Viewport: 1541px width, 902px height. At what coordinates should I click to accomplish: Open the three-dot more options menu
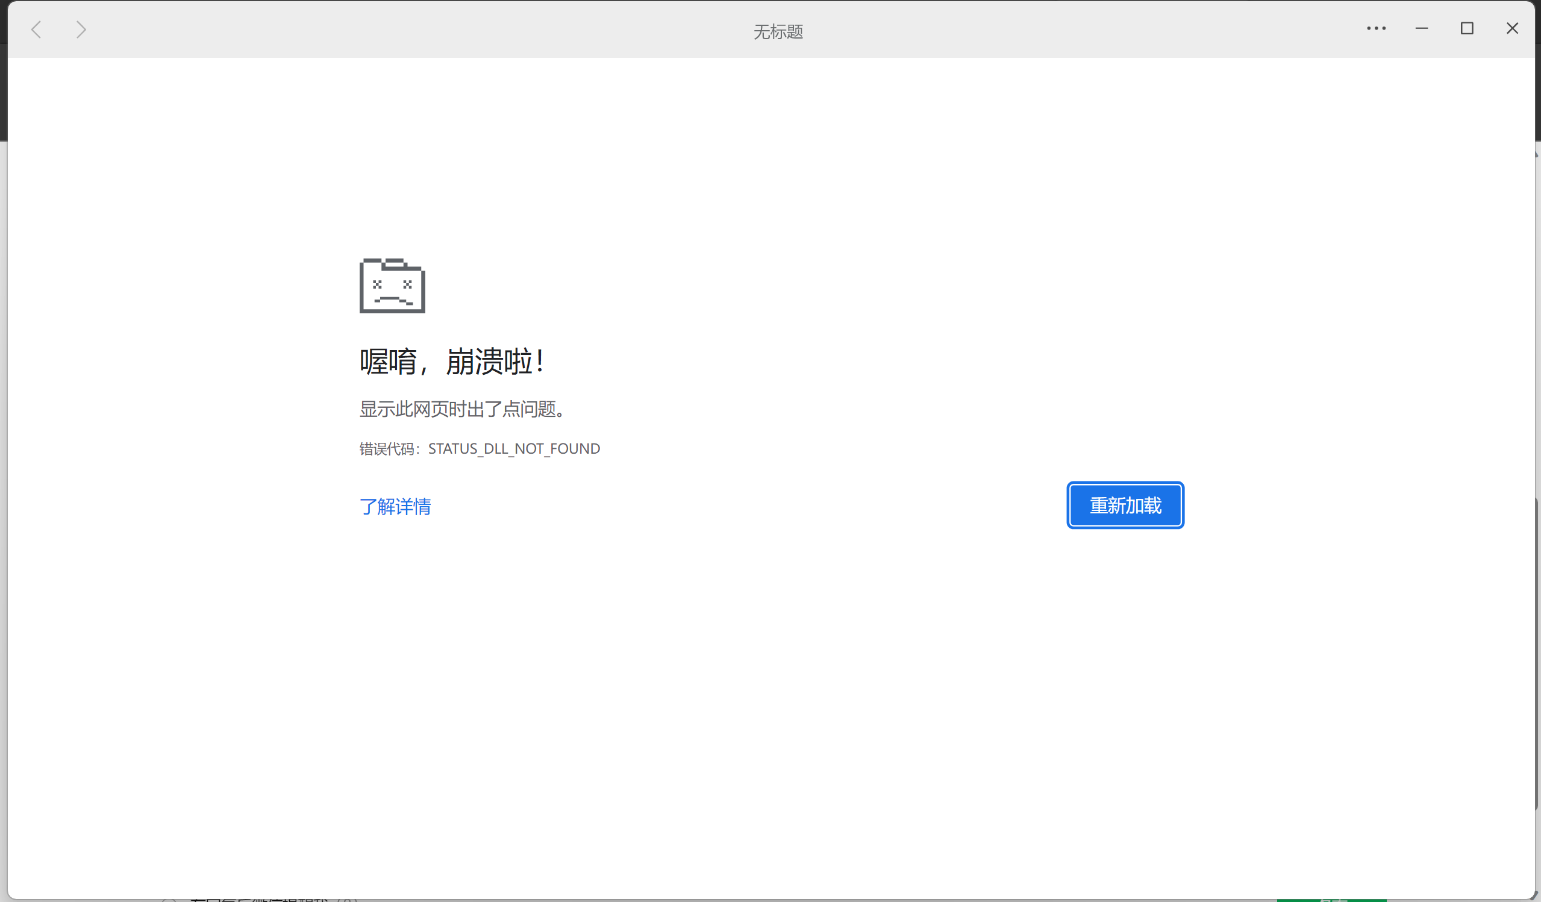click(1376, 28)
